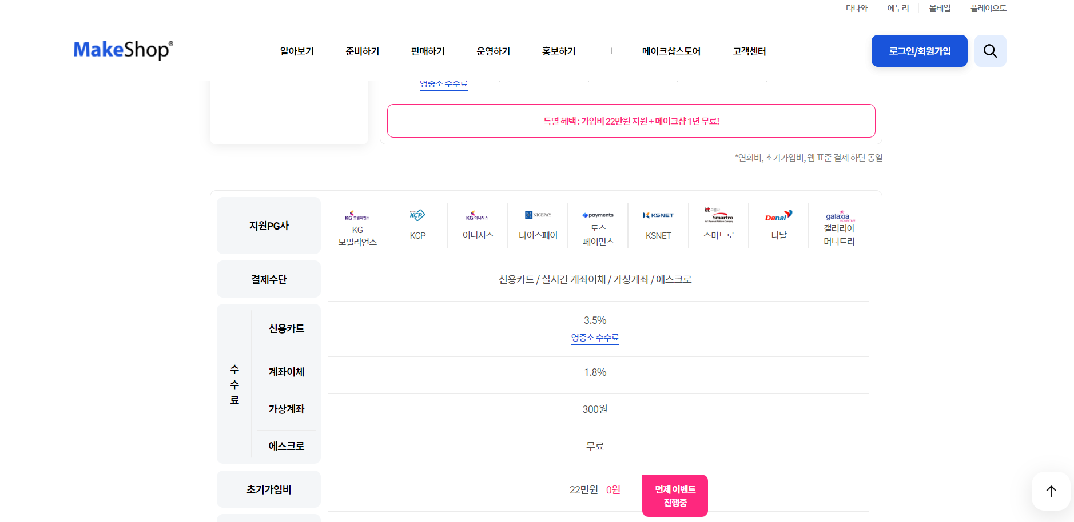The image size is (1074, 522).
Task: Click the 면제 이벤트 진행중 badge
Action: (x=675, y=496)
